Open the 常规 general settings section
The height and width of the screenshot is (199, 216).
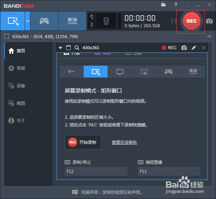click(28, 68)
